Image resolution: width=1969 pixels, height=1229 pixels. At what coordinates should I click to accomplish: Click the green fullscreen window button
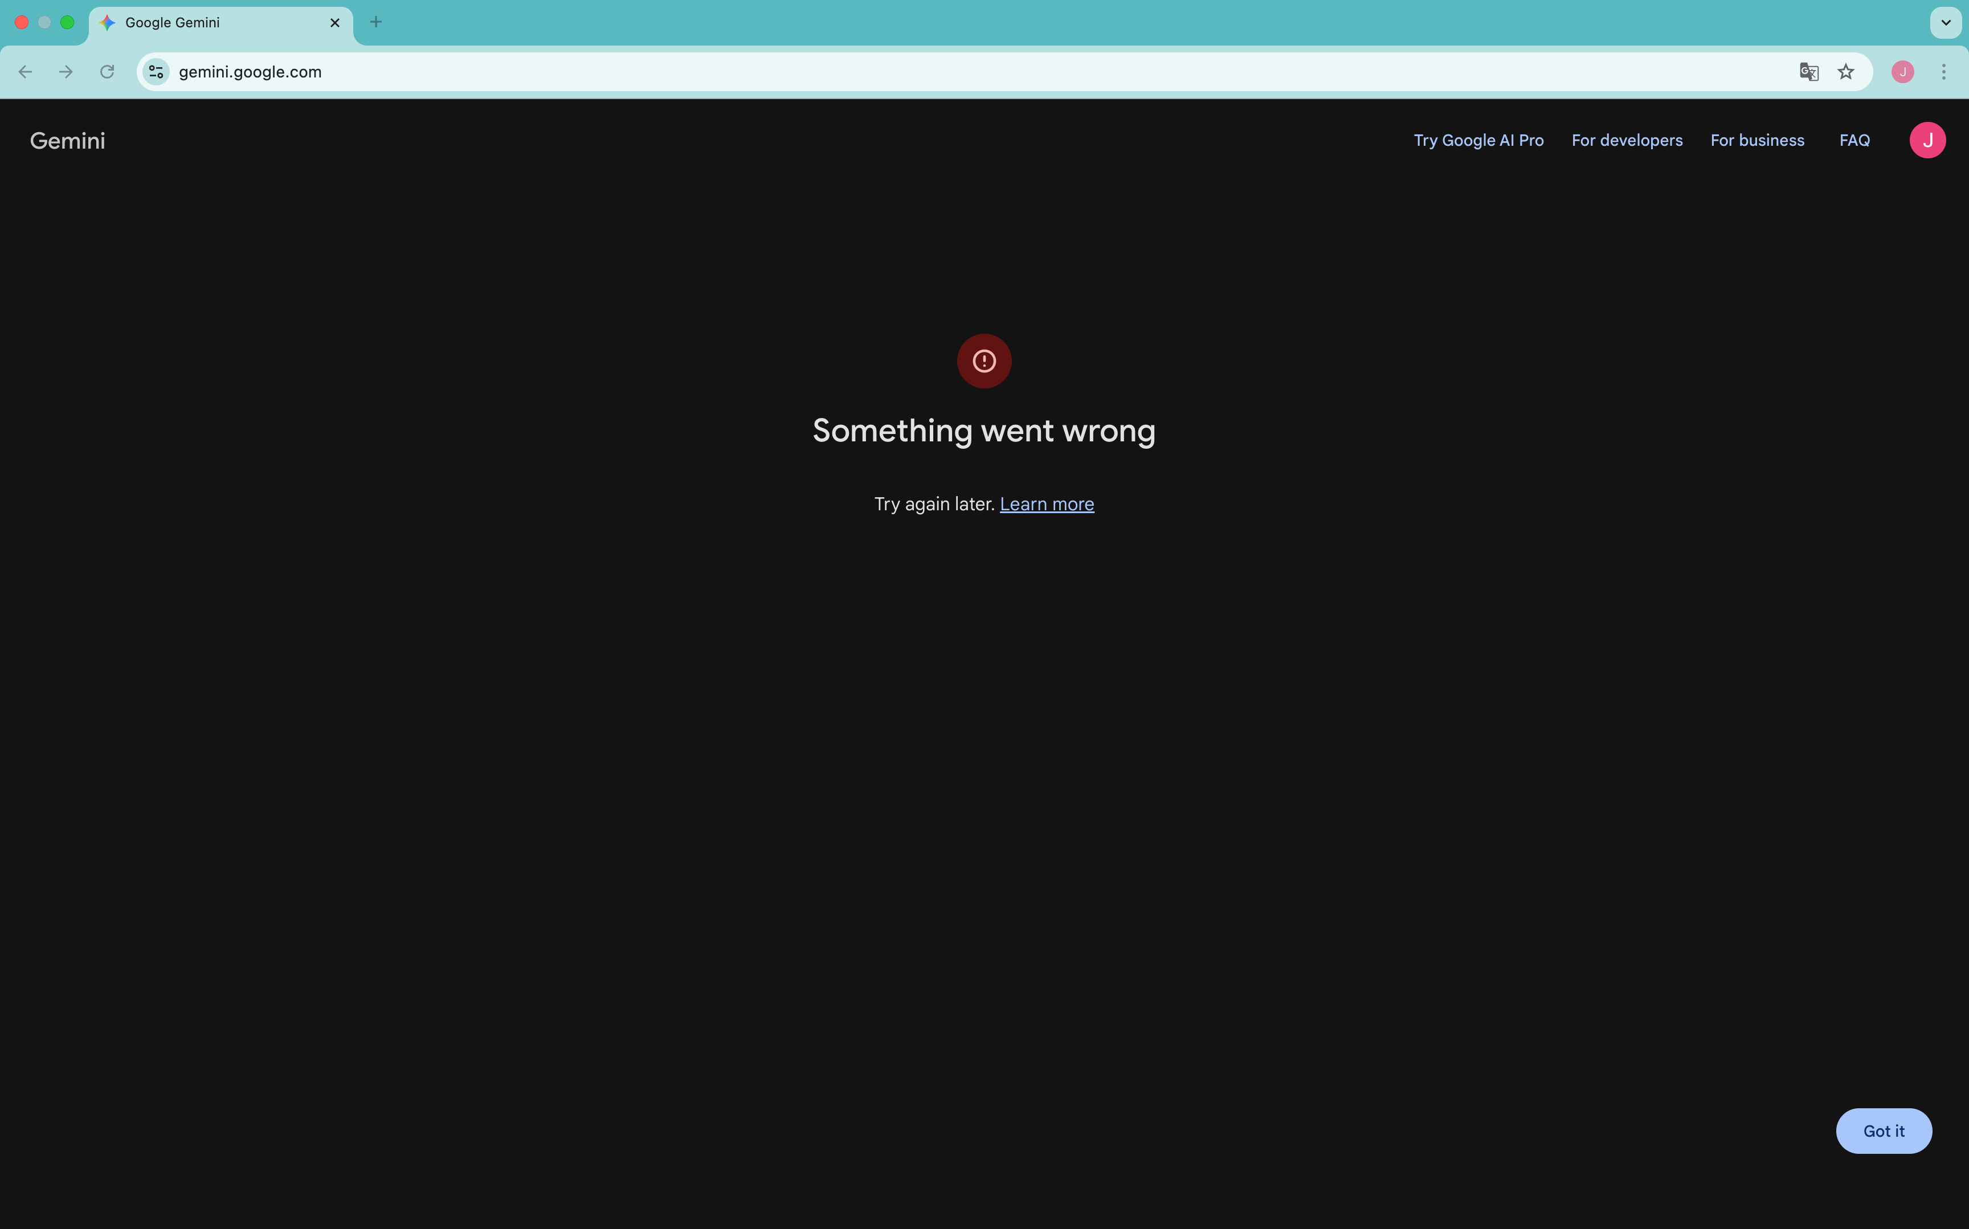67,23
